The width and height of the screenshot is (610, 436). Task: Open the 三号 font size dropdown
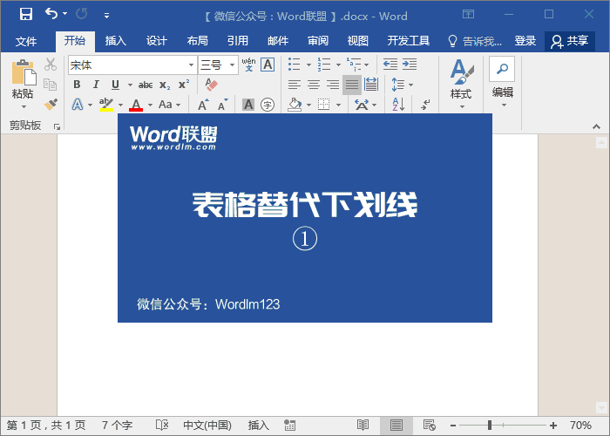pyautogui.click(x=233, y=65)
